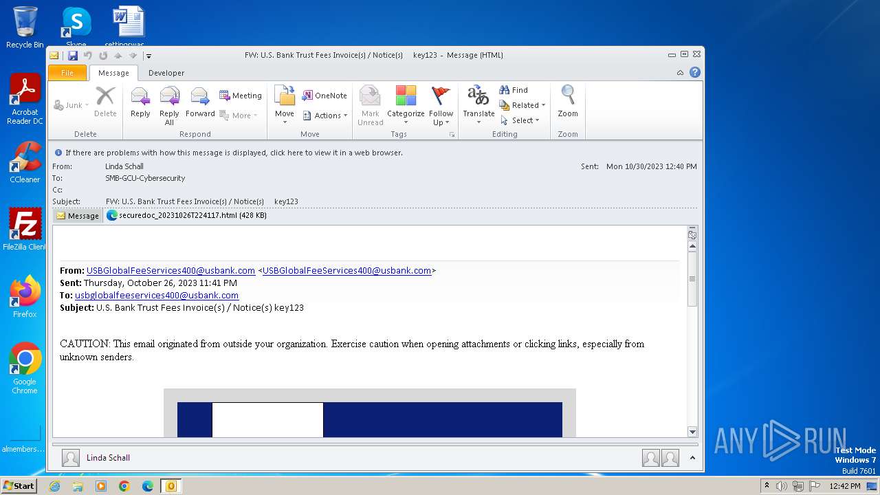The height and width of the screenshot is (495, 880).
Task: Launch Internet Explorer from taskbar
Action: click(54, 486)
